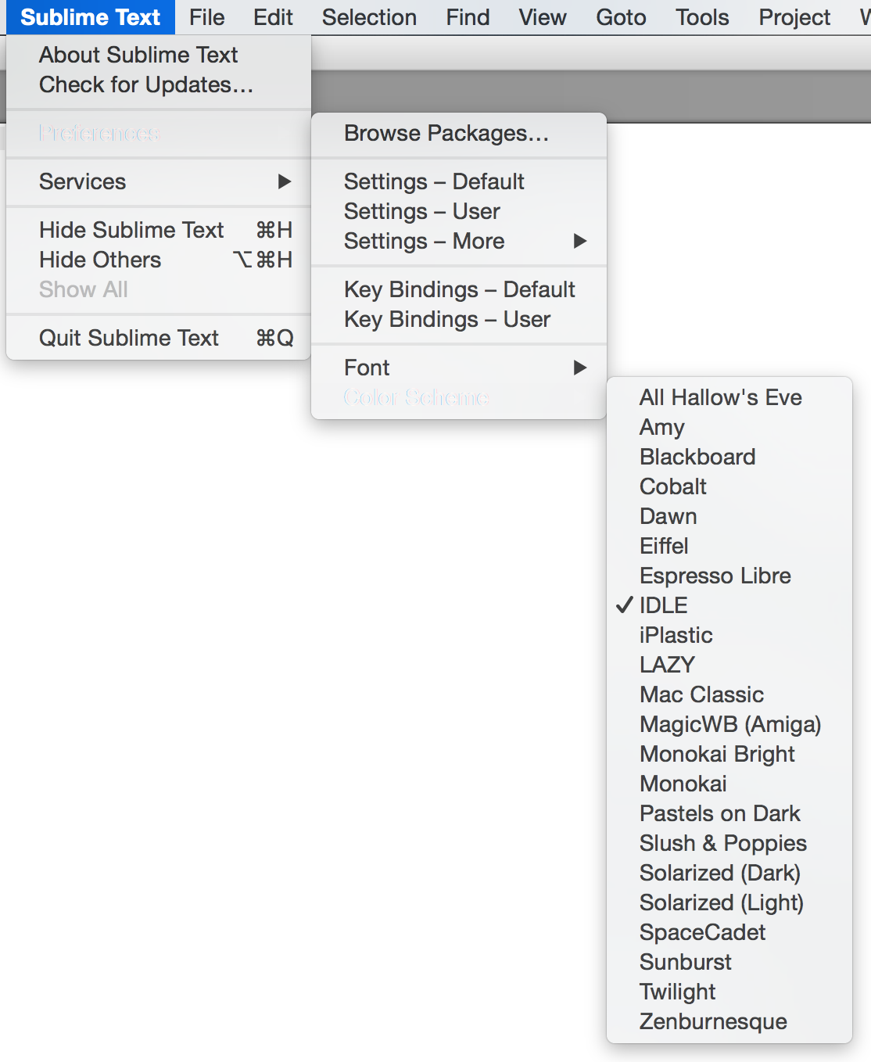
Task: Expand the Font submenu
Action: (366, 367)
